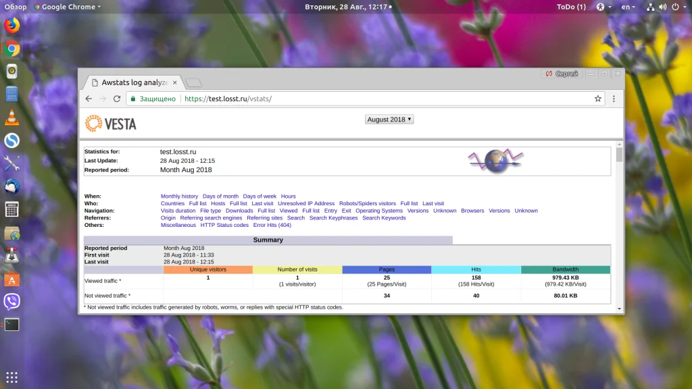
Task: Click the browser reload button
Action: 117,99
